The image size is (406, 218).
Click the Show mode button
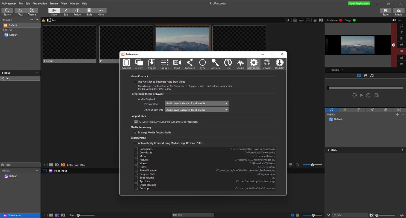click(x=54, y=12)
